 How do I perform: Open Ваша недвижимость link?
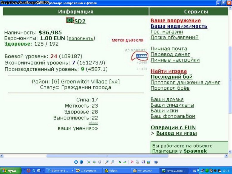coord(179,26)
